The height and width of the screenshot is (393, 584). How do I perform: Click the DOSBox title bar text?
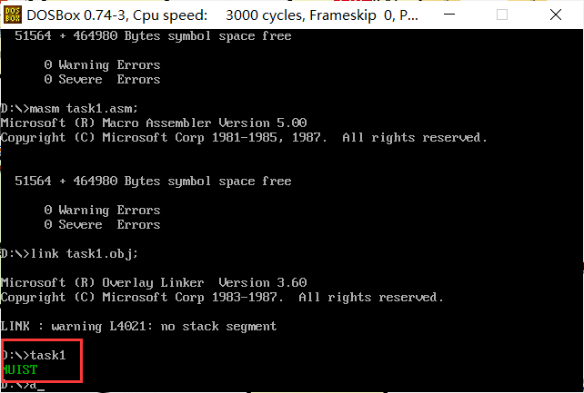[x=222, y=15]
